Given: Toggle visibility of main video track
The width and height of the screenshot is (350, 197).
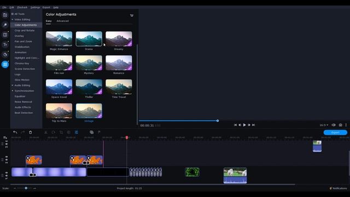Looking at the screenshot, I should (7, 173).
